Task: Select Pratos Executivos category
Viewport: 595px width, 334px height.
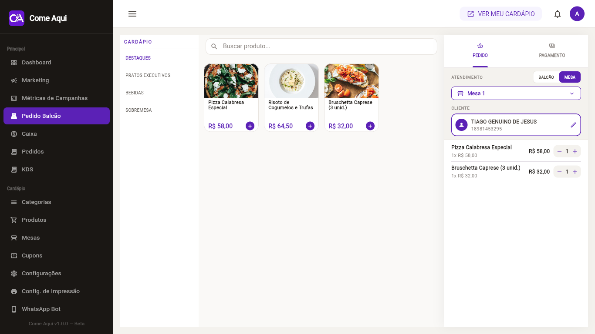Action: coord(148,76)
